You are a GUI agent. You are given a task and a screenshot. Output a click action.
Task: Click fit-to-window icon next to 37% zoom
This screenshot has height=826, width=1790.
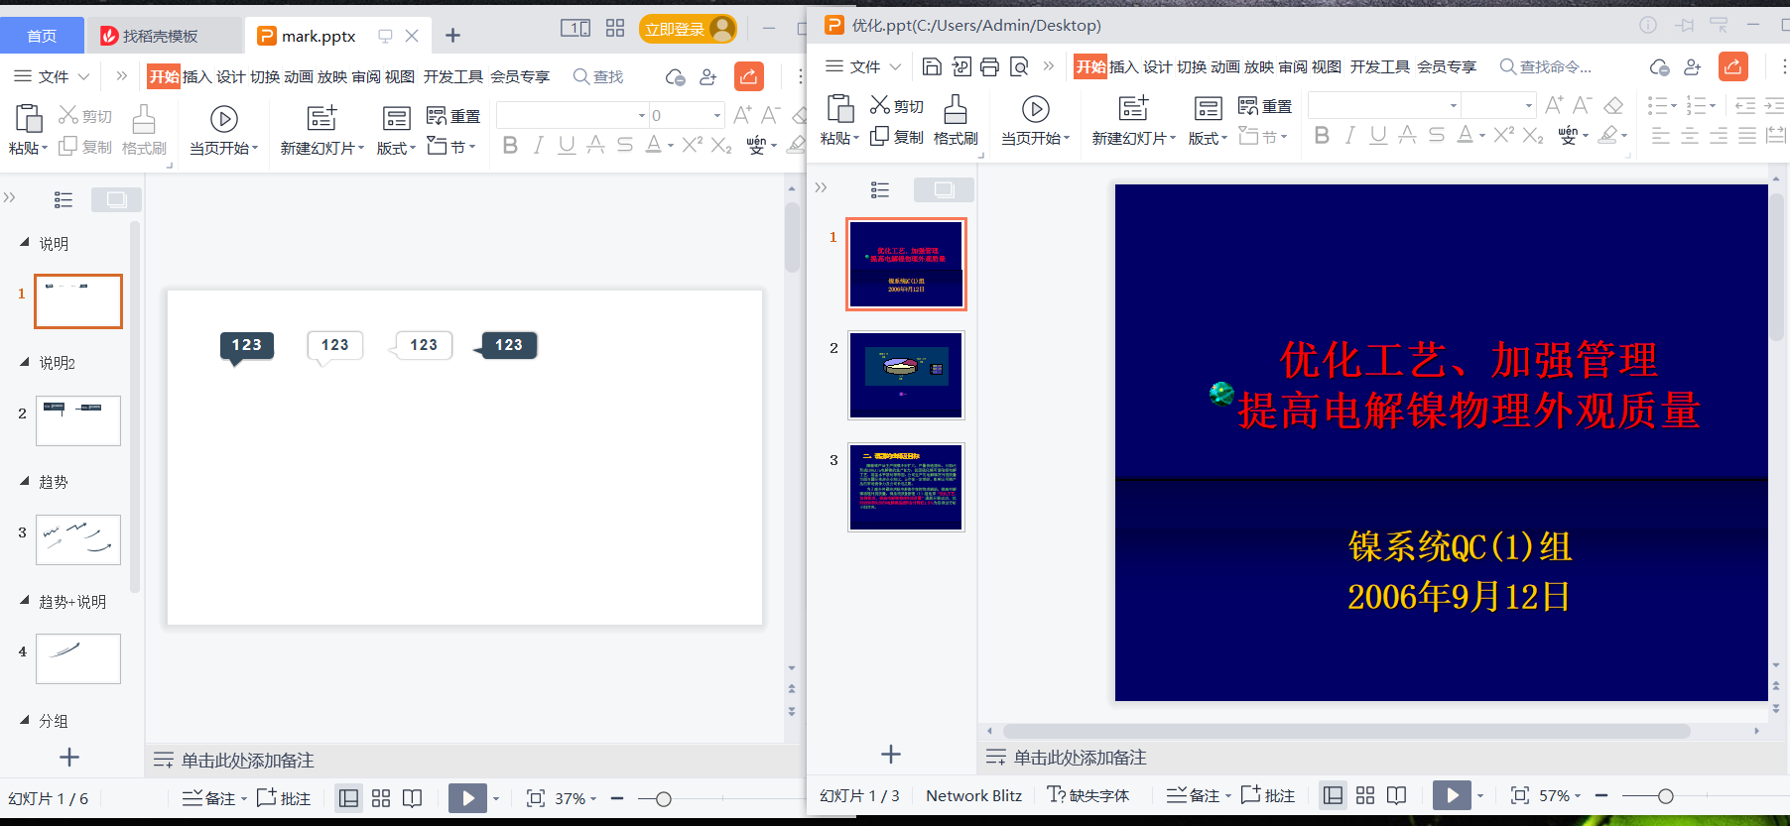(x=536, y=798)
